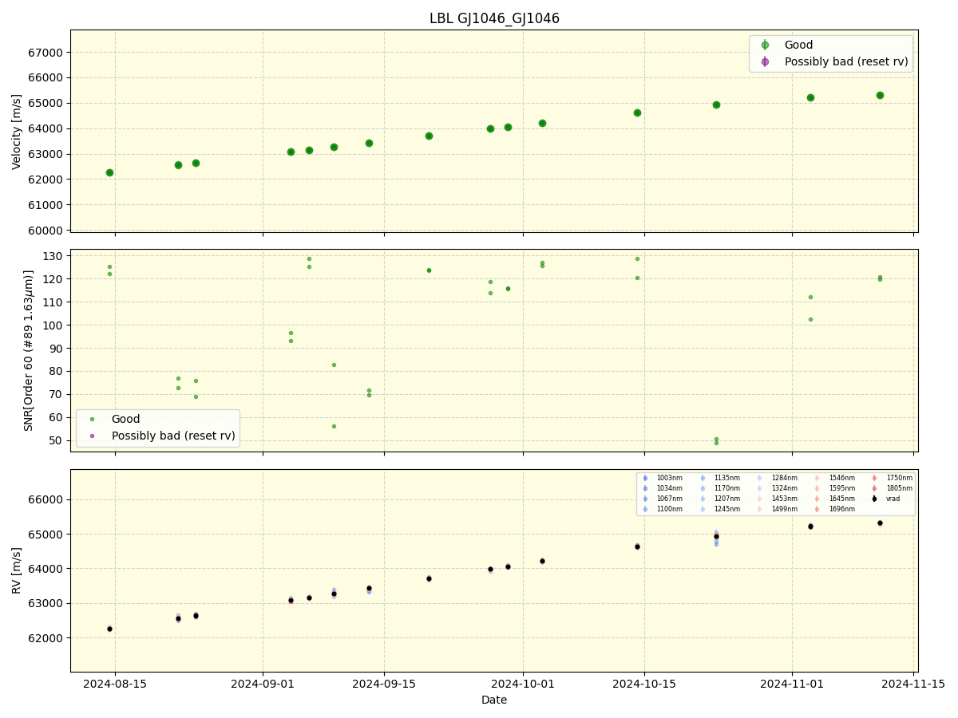
Task: Click the earliest Velocity data point near 62200
Action: (x=109, y=172)
